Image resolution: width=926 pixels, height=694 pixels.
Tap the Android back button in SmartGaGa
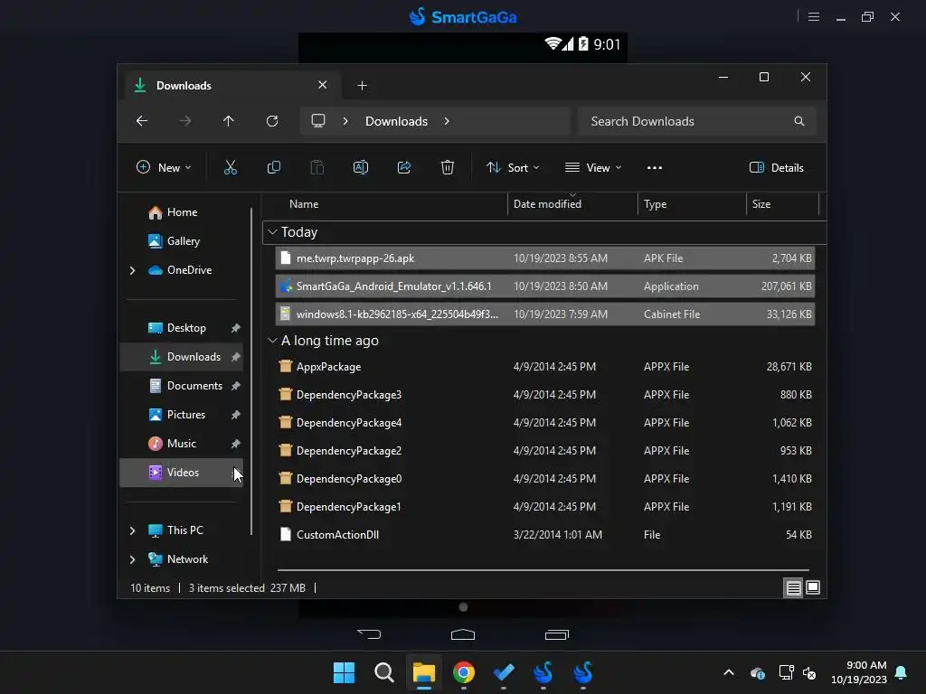click(x=370, y=634)
